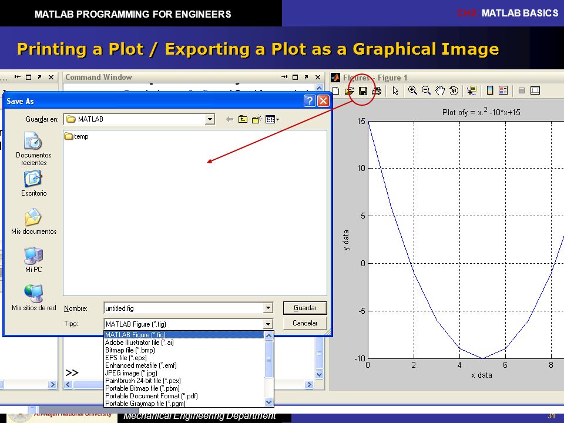The height and width of the screenshot is (423, 564).
Task: Choose Enhanced metafile (*.emf) type
Action: 184,365
